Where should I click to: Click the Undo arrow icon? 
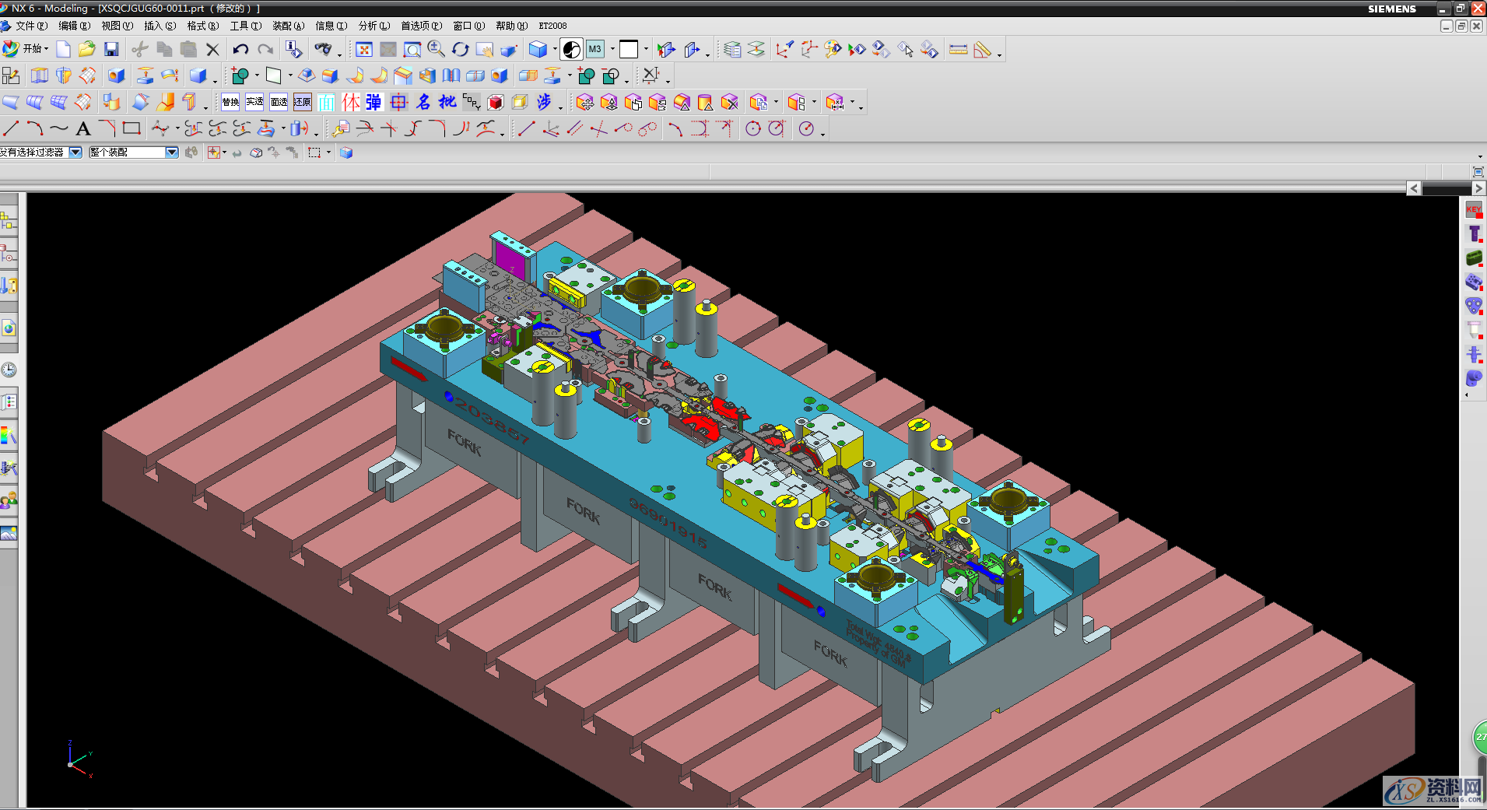point(240,50)
